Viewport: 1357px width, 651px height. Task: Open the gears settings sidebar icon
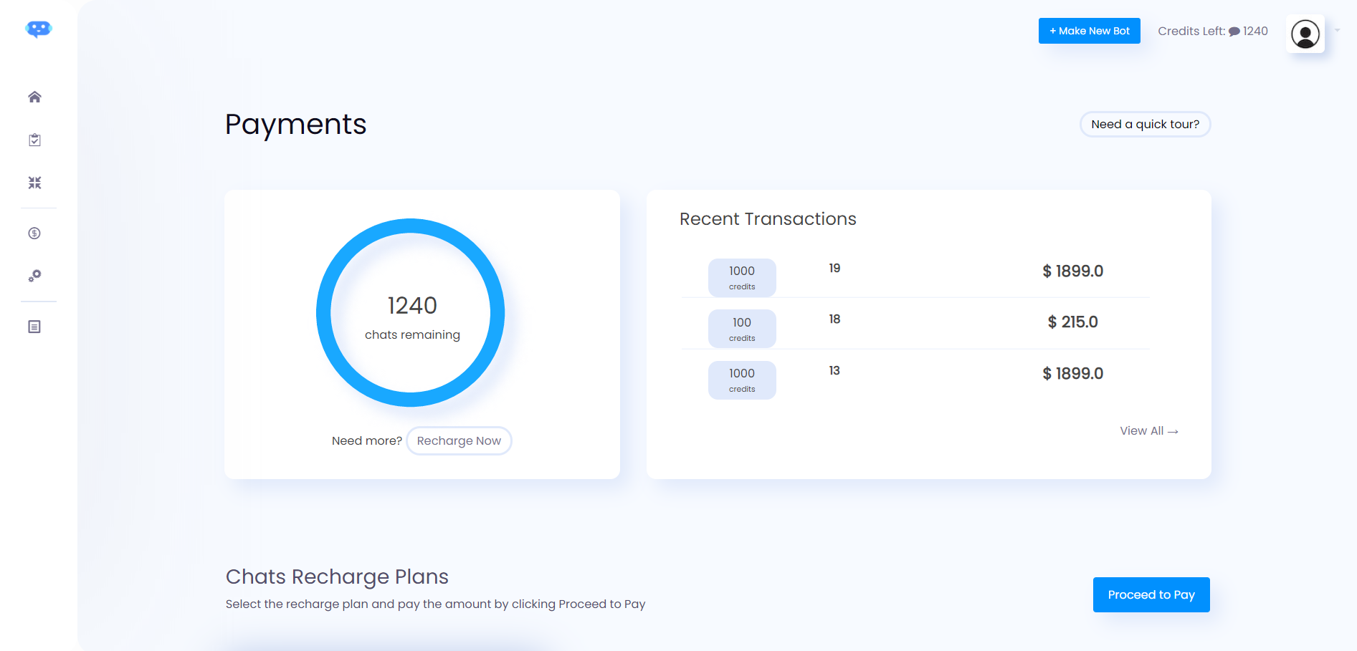coord(34,276)
